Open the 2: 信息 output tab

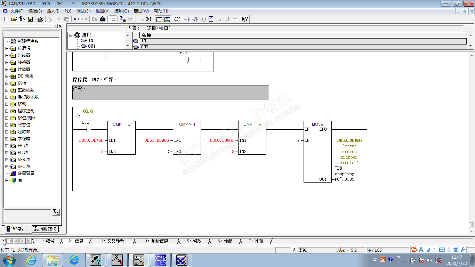pos(76,241)
